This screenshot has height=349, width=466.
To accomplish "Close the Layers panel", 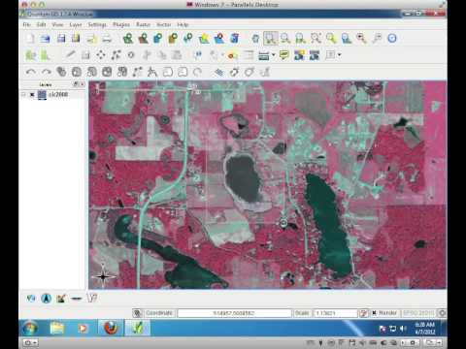I will pos(83,84).
